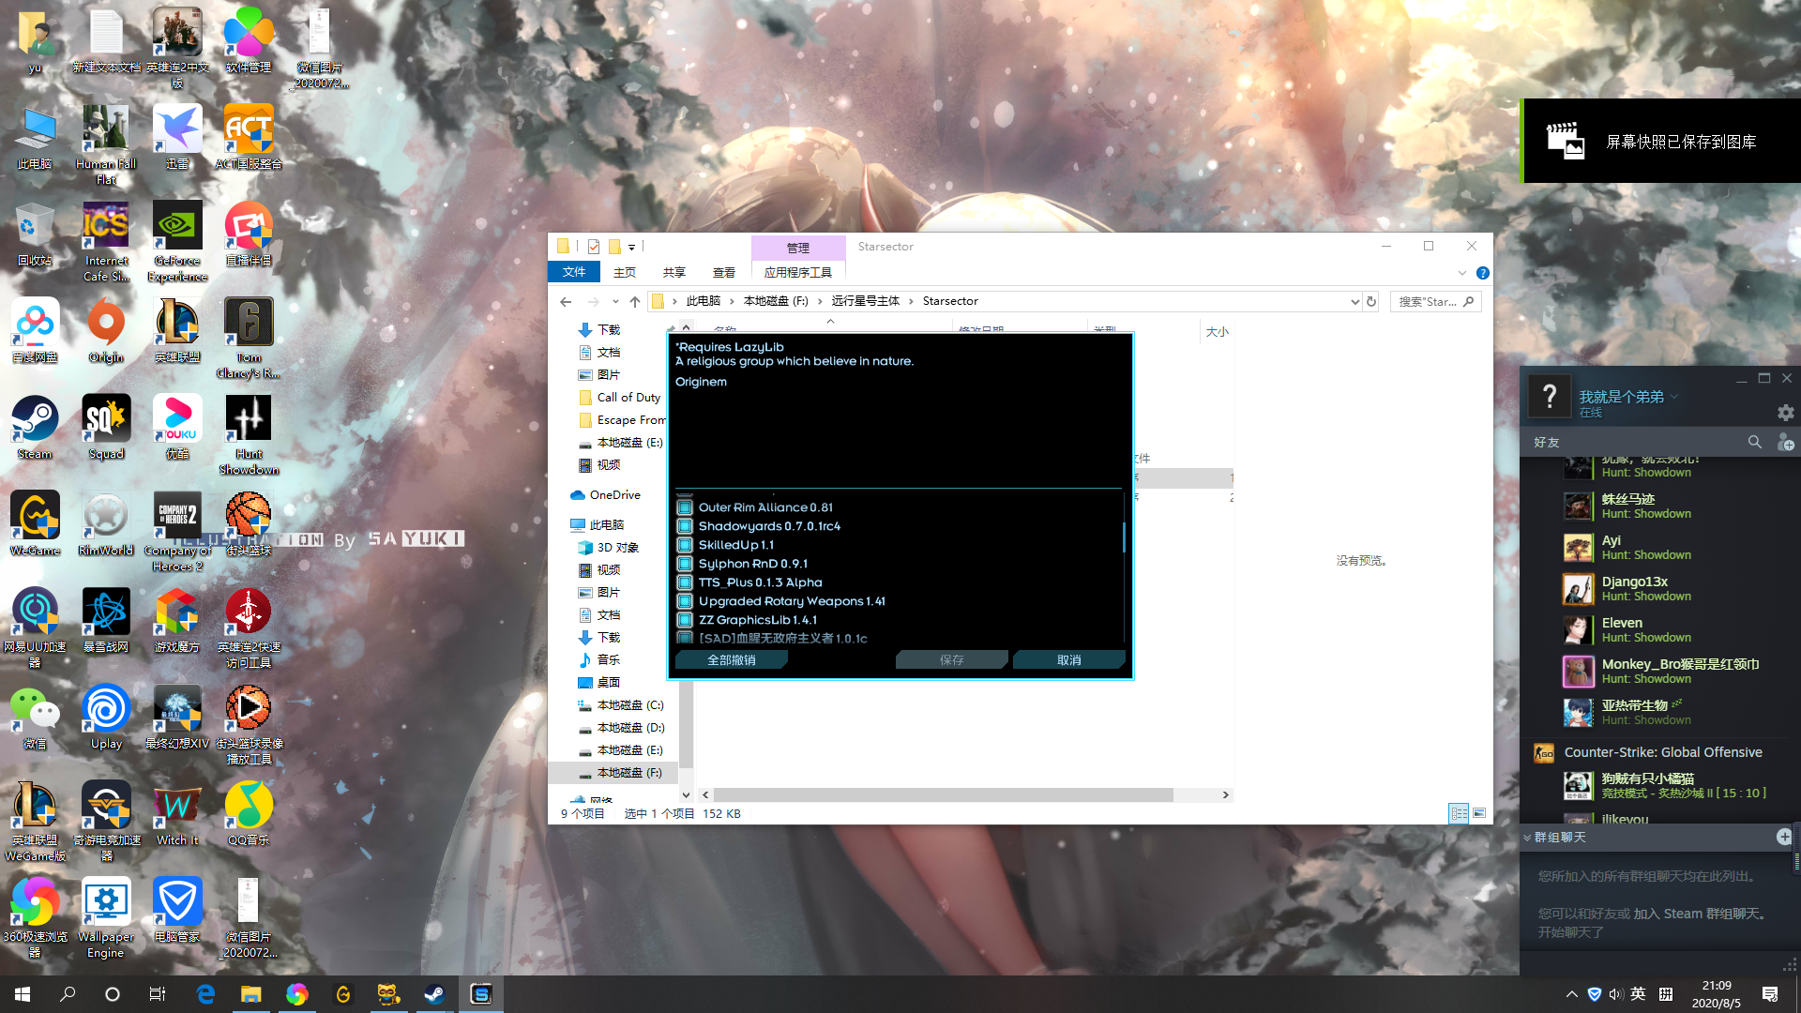Viewport: 1801px width, 1013px height.
Task: Click the friend search magnifier in Steam
Action: pos(1755,442)
